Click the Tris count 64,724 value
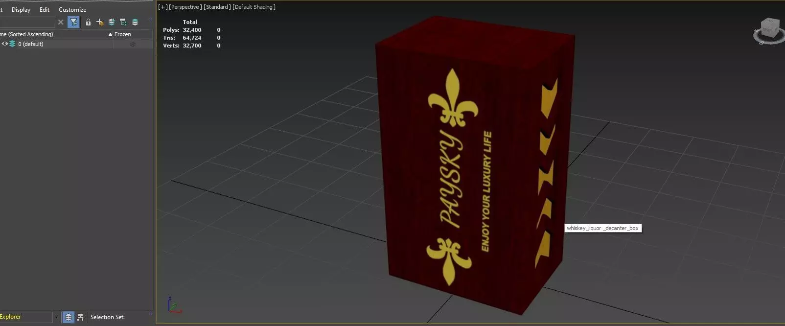This screenshot has height=326, width=785. tap(192, 38)
